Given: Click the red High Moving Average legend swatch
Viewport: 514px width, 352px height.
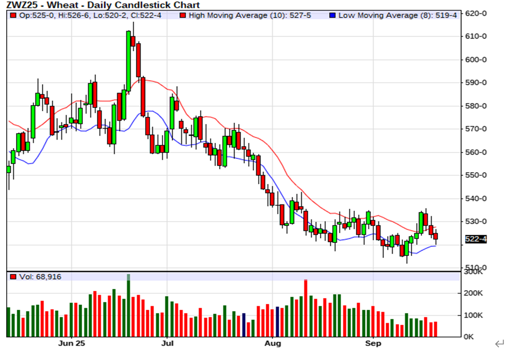Looking at the screenshot, I should click(183, 15).
